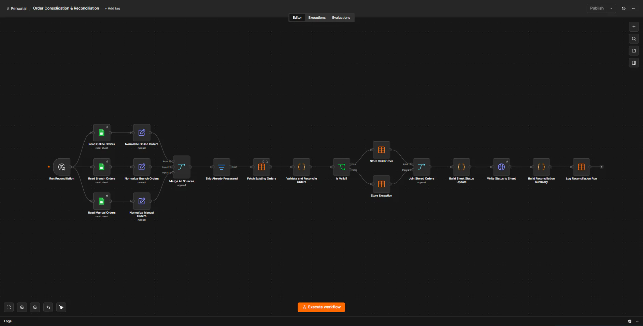
Task: Open workflow history
Action: pos(624,9)
